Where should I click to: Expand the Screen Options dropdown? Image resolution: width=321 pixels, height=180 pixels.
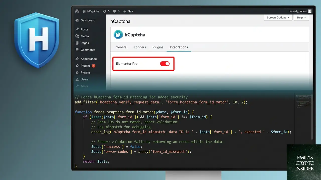(278, 17)
